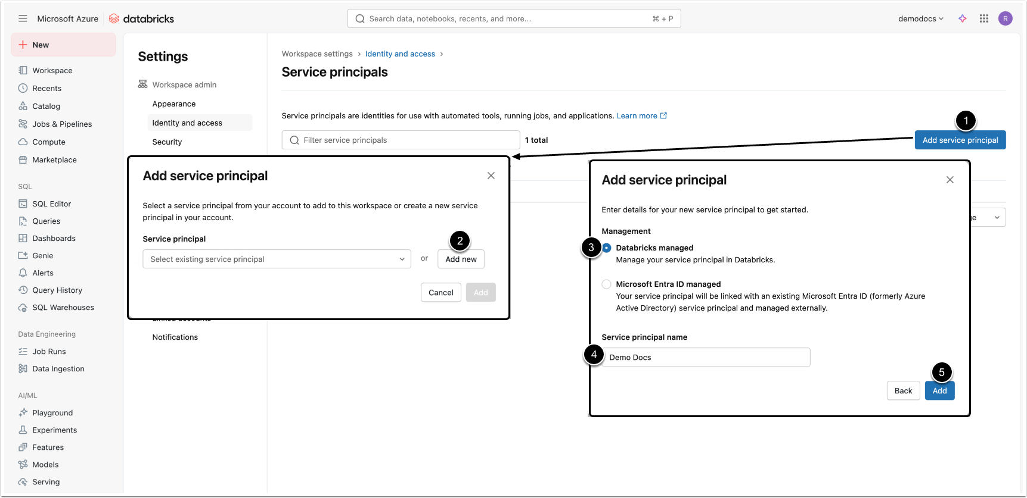Open Catalog from the sidebar
Screen dimensions: 1027x498
46,106
